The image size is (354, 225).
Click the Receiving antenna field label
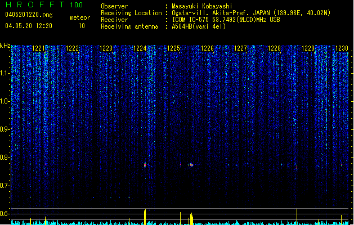pyautogui.click(x=129, y=26)
